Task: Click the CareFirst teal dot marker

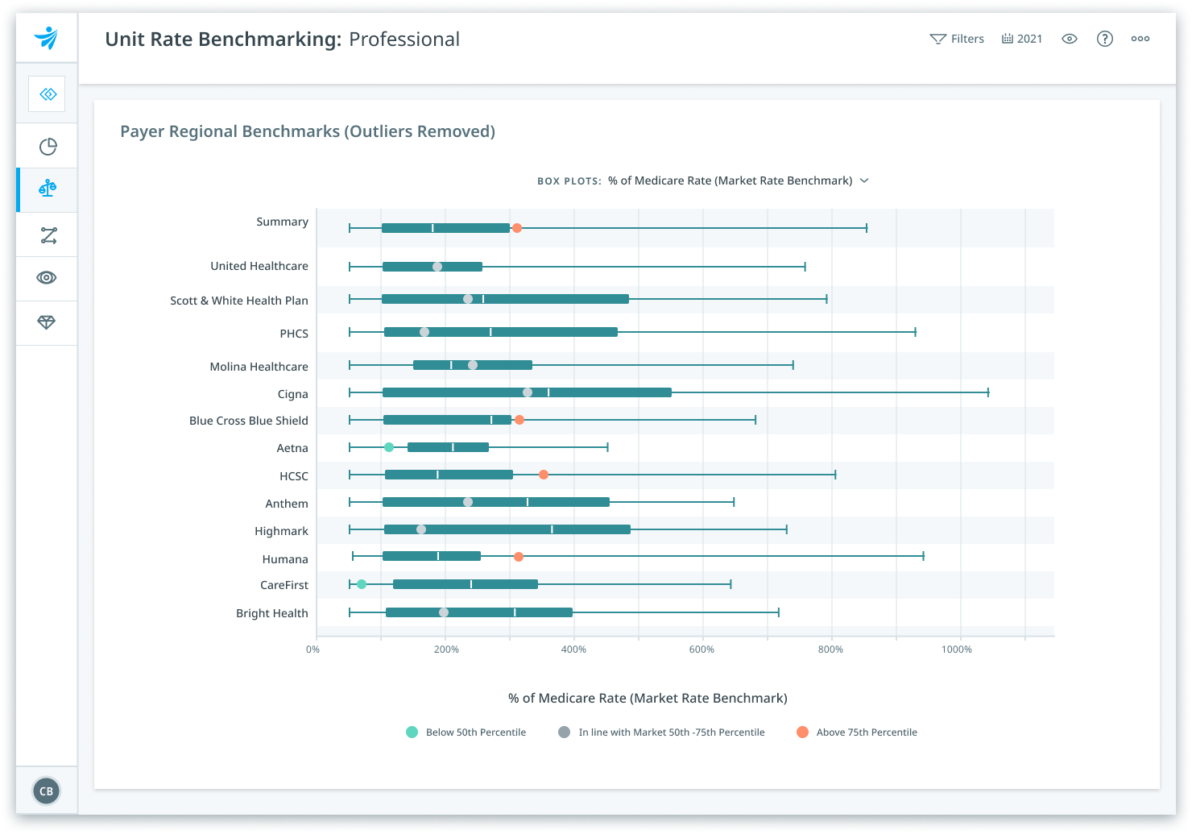Action: (362, 584)
